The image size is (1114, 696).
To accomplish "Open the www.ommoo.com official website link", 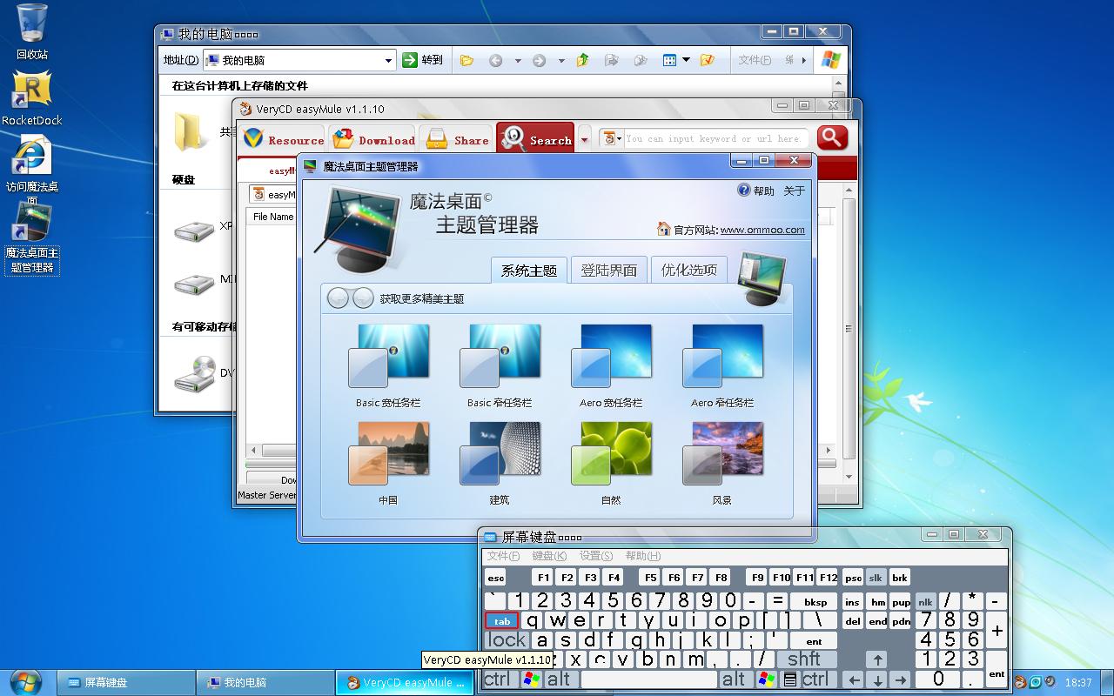I will click(762, 230).
